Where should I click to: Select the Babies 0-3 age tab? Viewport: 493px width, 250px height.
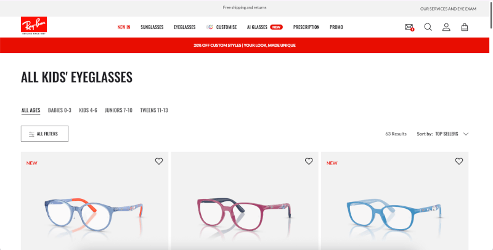point(59,110)
